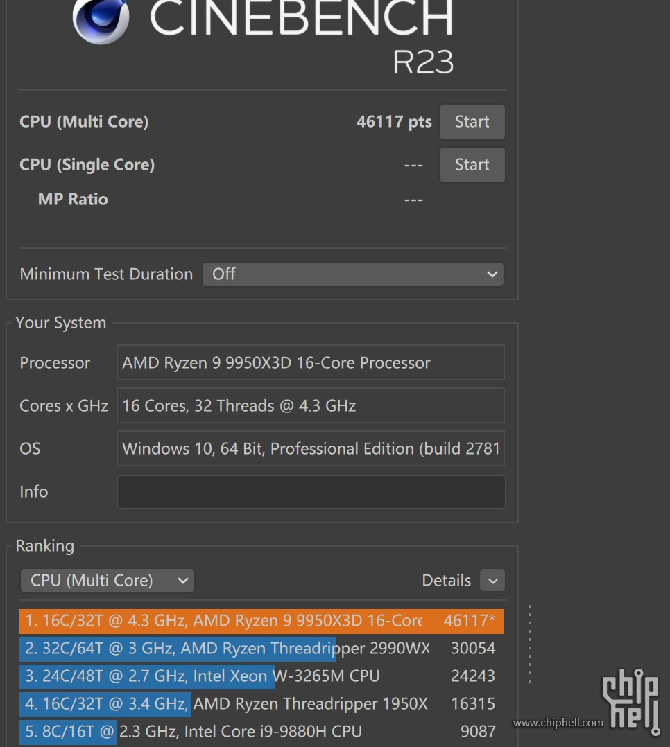The width and height of the screenshot is (670, 747).
Task: Select the Threadripper 2990WX ranking row
Action: [x=261, y=649]
